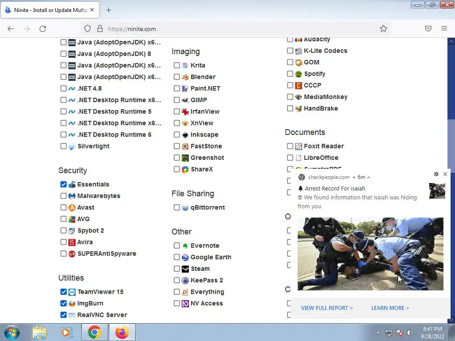Open Chrome from the taskbar
Image resolution: width=455 pixels, height=341 pixels.
(x=94, y=332)
